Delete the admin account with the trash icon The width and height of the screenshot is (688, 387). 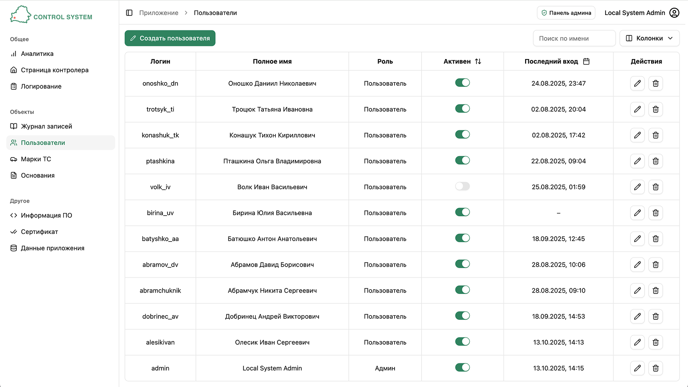coord(656,368)
